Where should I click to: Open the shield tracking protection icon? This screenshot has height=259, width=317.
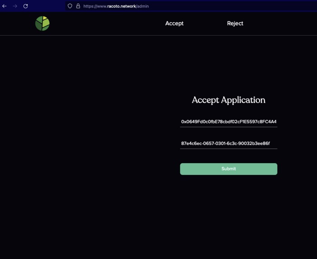[x=70, y=6]
